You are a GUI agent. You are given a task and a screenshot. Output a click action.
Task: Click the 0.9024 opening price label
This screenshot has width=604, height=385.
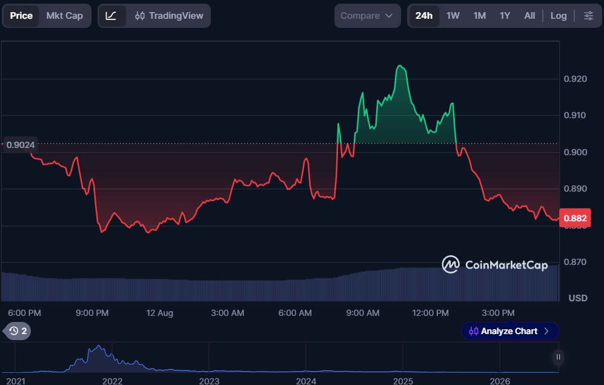pyautogui.click(x=21, y=145)
